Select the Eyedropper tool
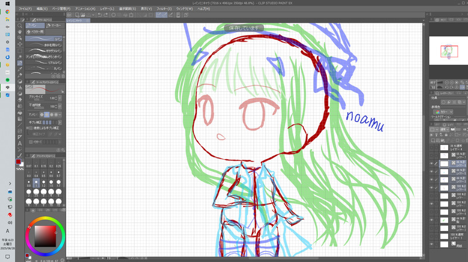 coord(20,69)
